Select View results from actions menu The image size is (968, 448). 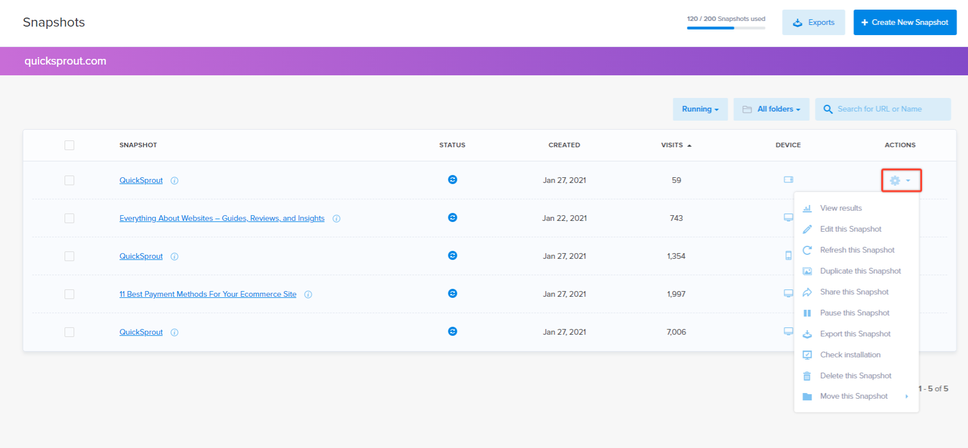tap(841, 208)
